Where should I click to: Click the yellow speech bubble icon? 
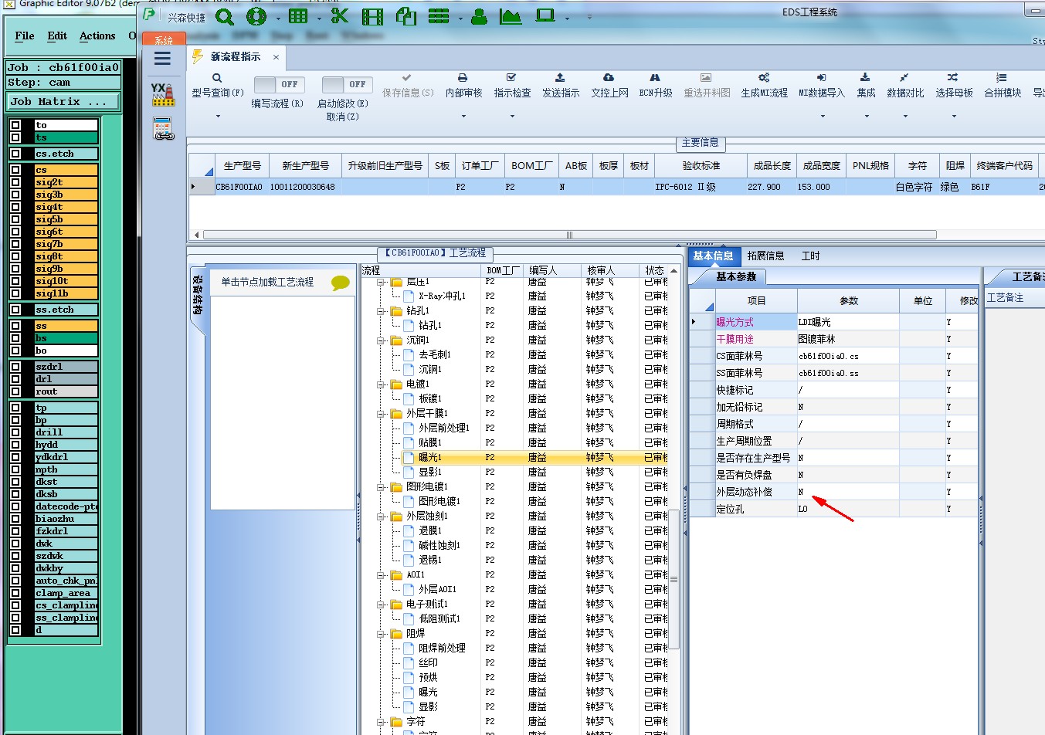tap(341, 283)
